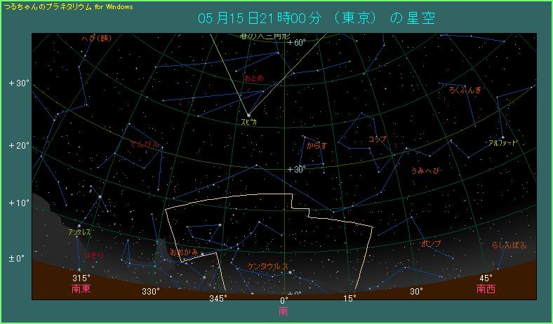The image size is (553, 324).
Task: Click the pink 南 direction label
Action: (x=283, y=310)
